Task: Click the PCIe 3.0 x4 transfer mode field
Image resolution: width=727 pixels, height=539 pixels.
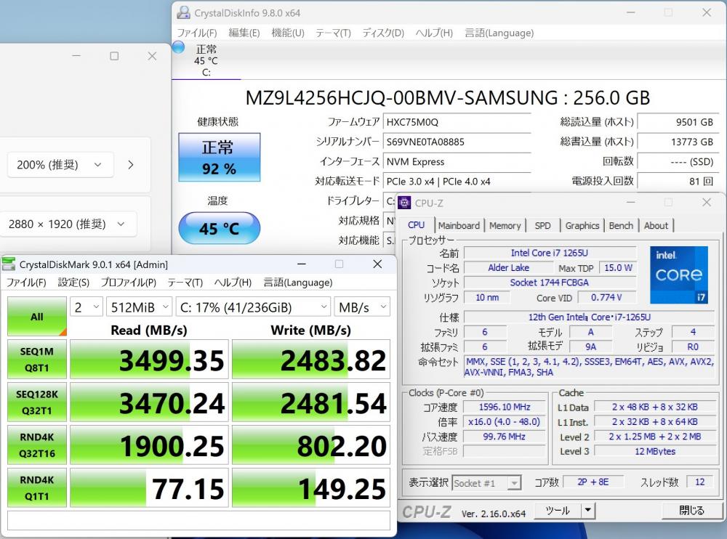Action: point(457,181)
